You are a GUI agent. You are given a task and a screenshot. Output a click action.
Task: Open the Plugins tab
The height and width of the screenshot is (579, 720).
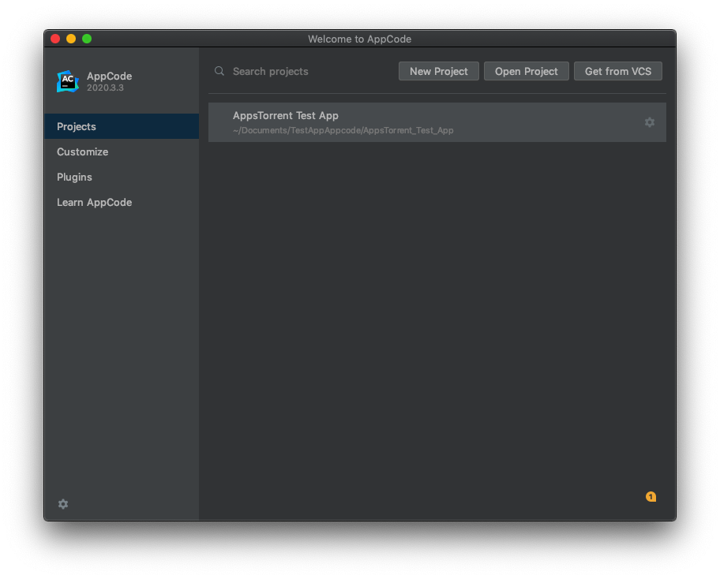point(122,177)
